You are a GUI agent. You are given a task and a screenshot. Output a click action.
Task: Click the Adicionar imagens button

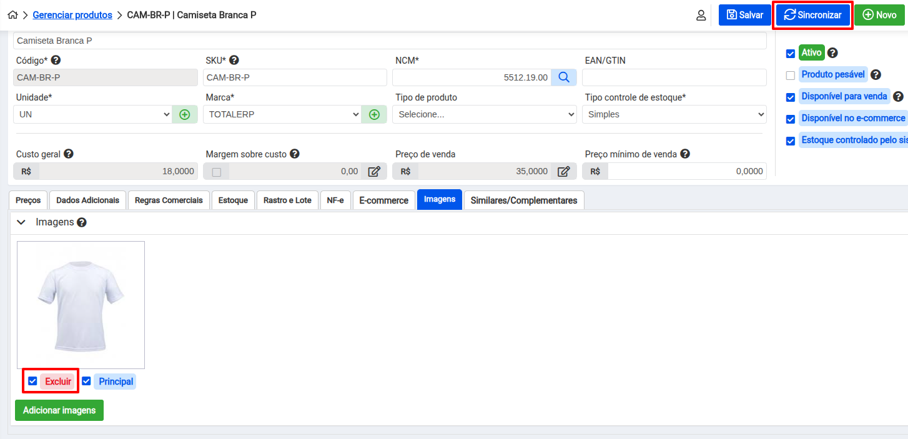click(x=59, y=410)
